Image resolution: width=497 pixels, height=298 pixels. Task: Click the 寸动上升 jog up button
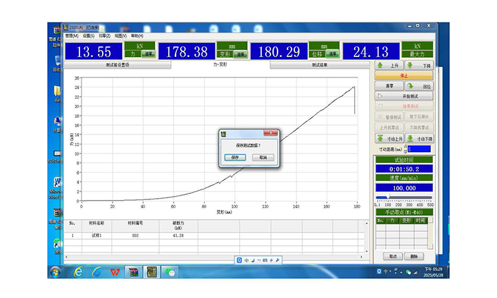(x=390, y=139)
